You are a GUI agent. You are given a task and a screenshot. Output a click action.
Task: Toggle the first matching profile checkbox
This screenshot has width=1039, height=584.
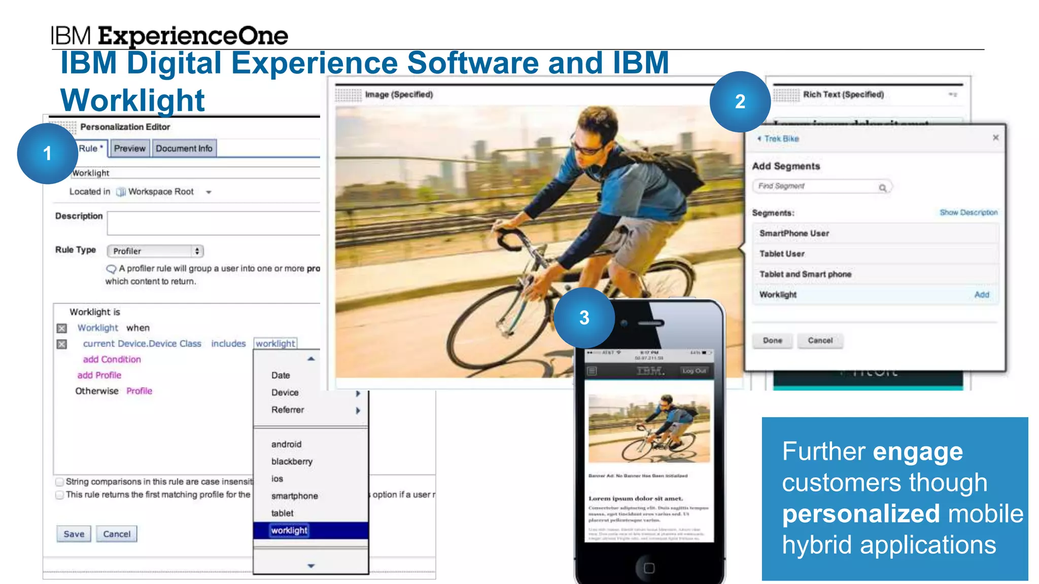tap(60, 495)
